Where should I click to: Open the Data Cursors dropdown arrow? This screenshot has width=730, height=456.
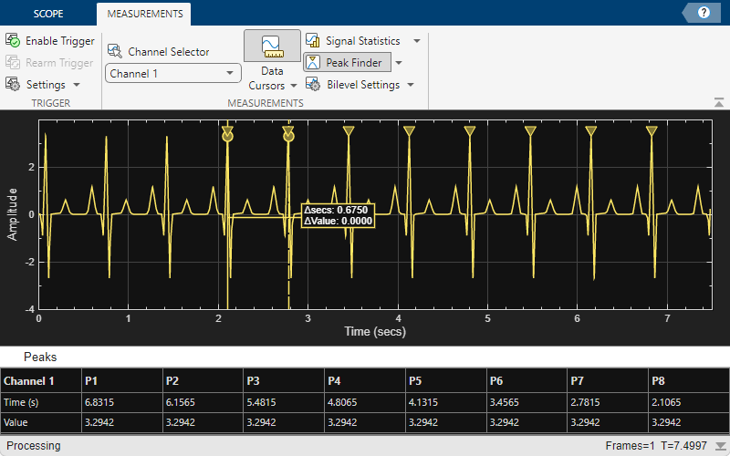coord(294,86)
